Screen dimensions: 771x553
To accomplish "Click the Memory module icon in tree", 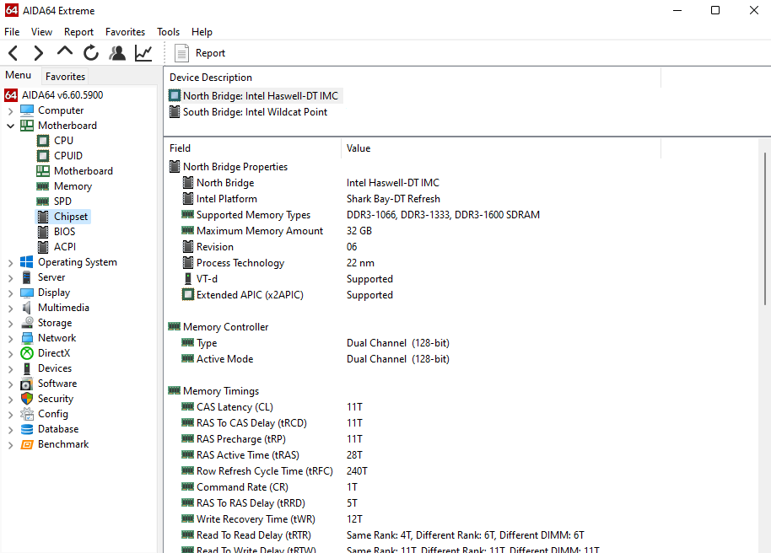I will pos(43,186).
